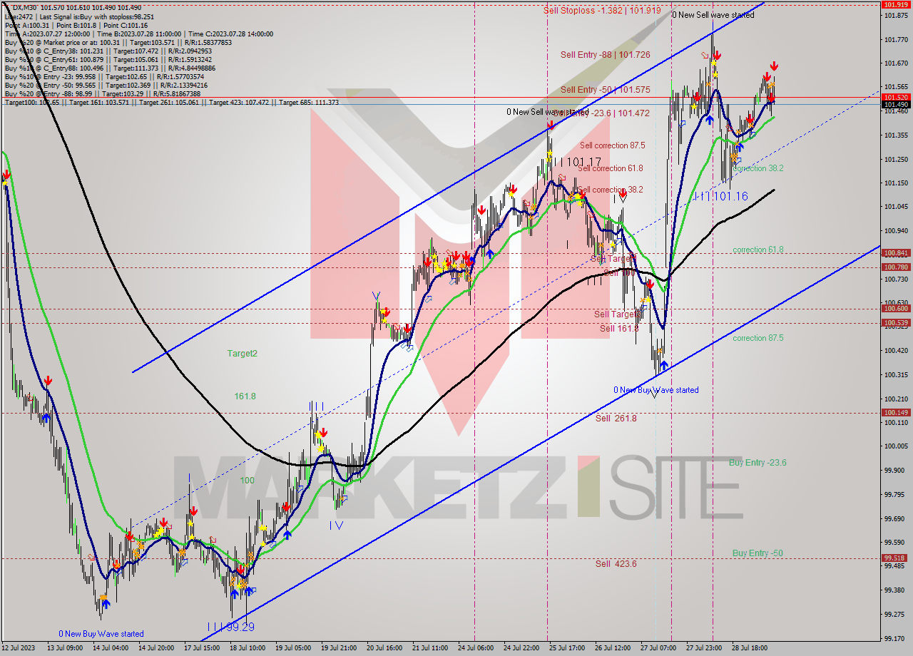Click the black 101.490 current price tag
This screenshot has height=656, width=913.
(897, 105)
